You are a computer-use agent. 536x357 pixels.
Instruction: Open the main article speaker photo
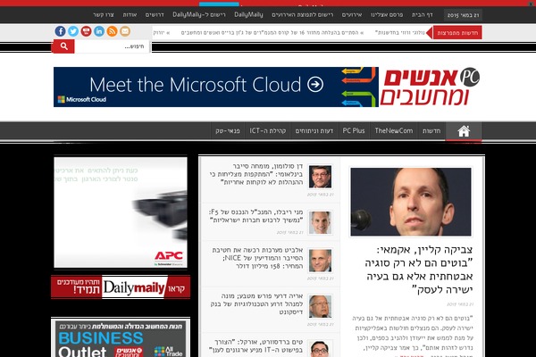pyautogui.click(x=411, y=202)
